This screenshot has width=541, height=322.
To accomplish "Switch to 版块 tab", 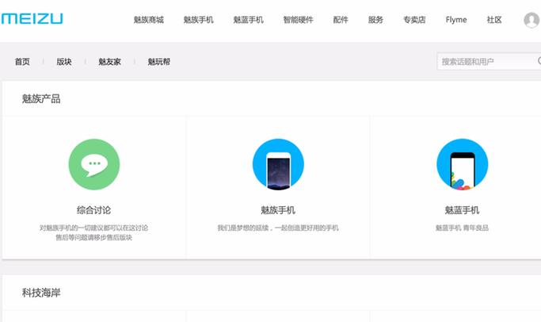I will 64,62.
